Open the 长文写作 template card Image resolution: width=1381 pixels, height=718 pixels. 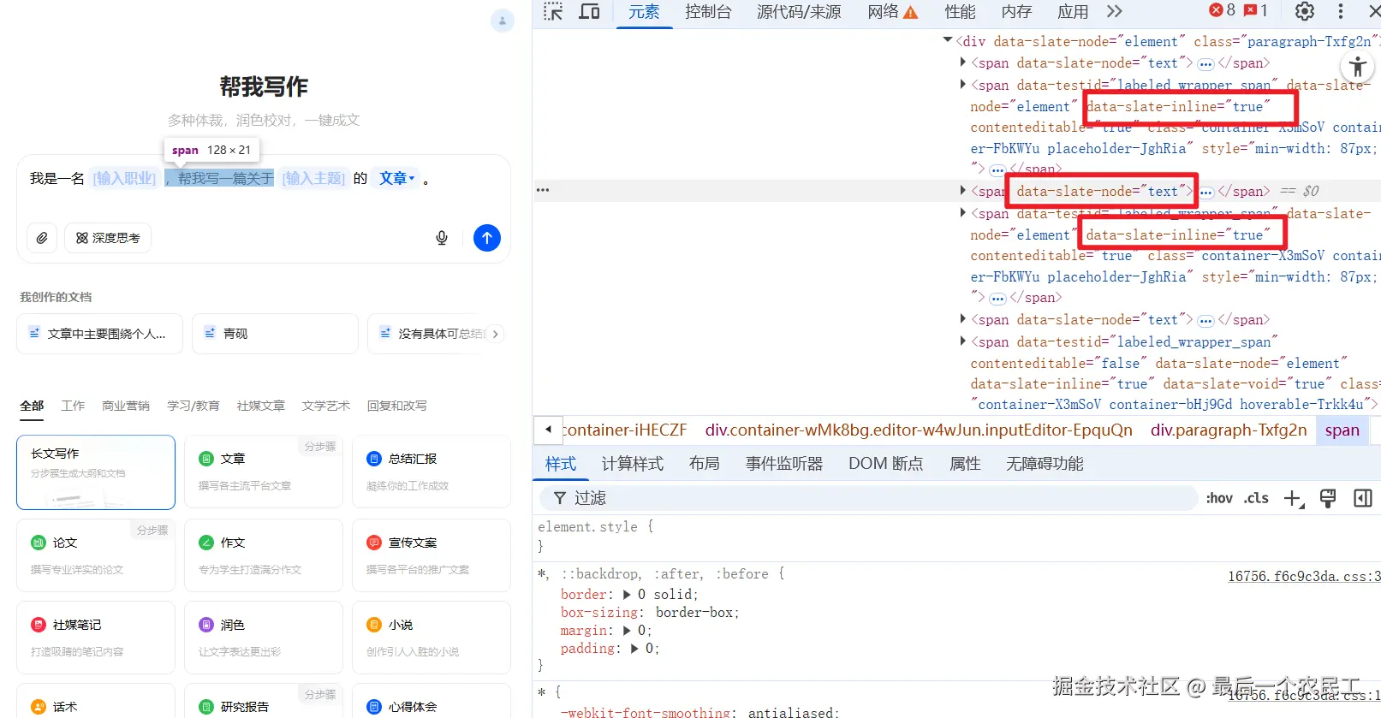tap(96, 472)
